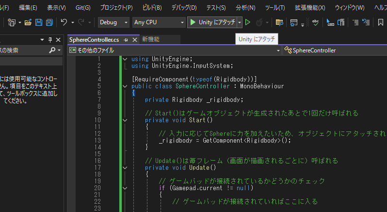Image resolution: width=387 pixels, height=212 pixels.
Task: Pin the SphereController.cs tab
Action: [126, 39]
